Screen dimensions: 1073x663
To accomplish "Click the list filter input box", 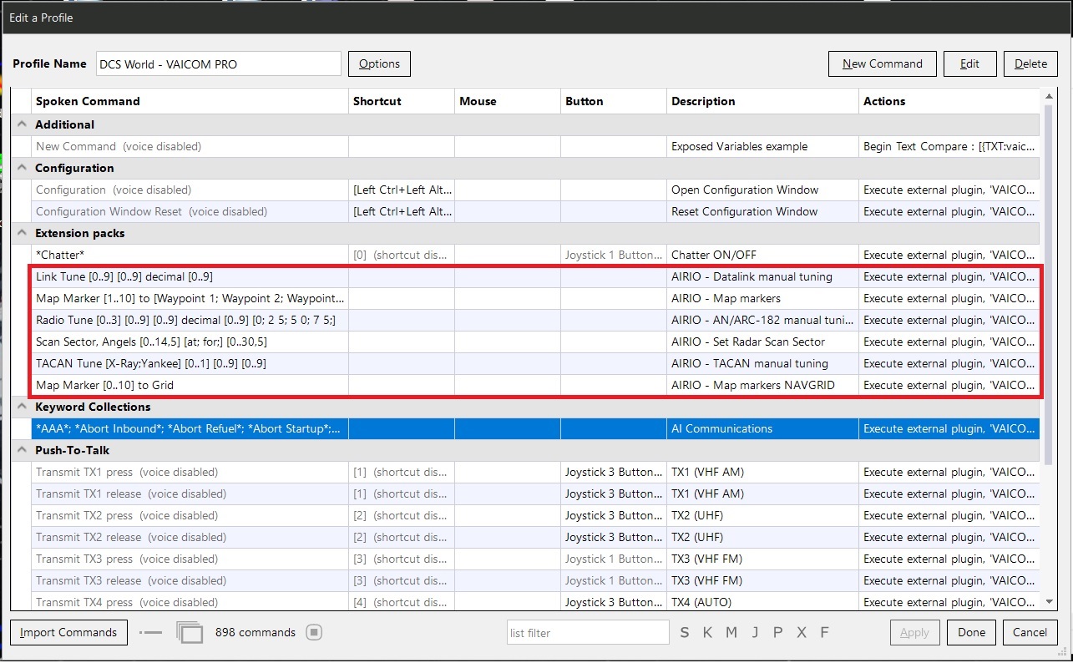I will 588,633.
